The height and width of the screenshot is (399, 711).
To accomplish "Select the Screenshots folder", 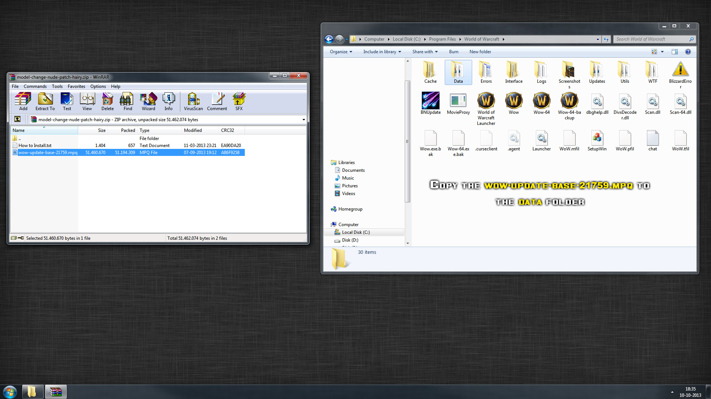I will coord(569,75).
